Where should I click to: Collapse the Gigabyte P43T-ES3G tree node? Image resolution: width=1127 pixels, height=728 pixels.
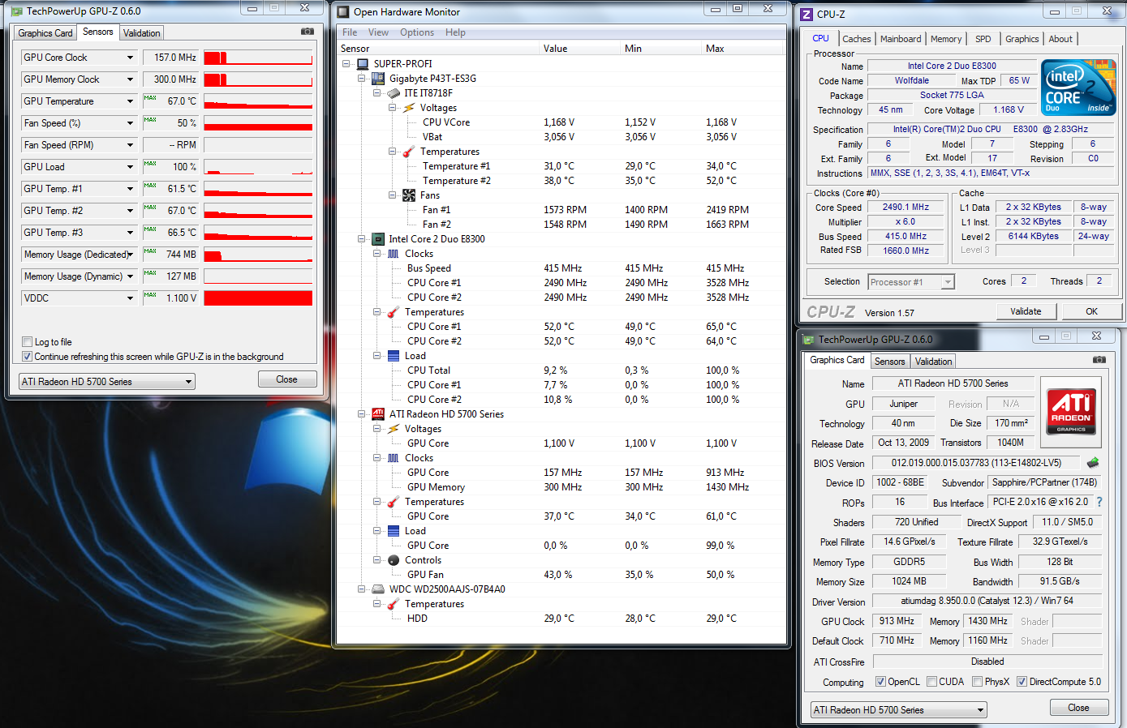coord(362,79)
